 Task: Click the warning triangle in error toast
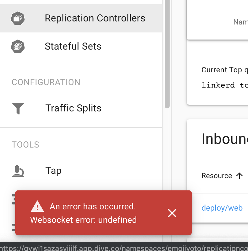pos(37,207)
